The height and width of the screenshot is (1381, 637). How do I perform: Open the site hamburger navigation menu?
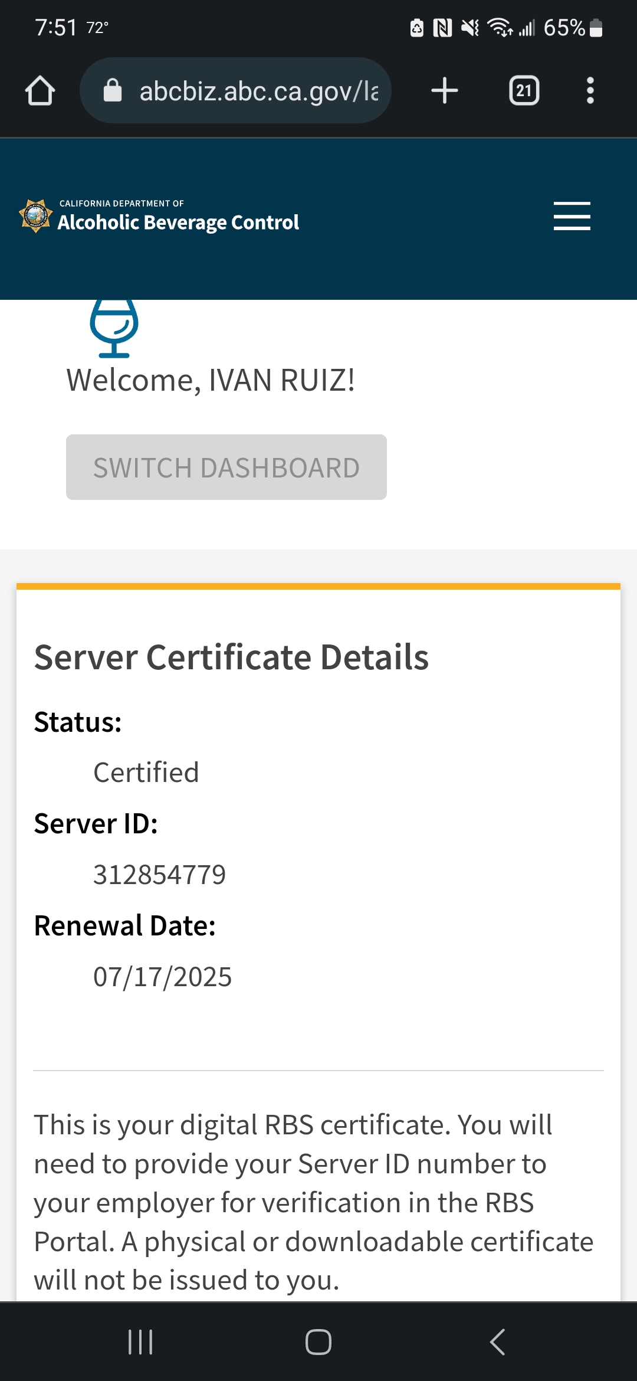pyautogui.click(x=572, y=216)
